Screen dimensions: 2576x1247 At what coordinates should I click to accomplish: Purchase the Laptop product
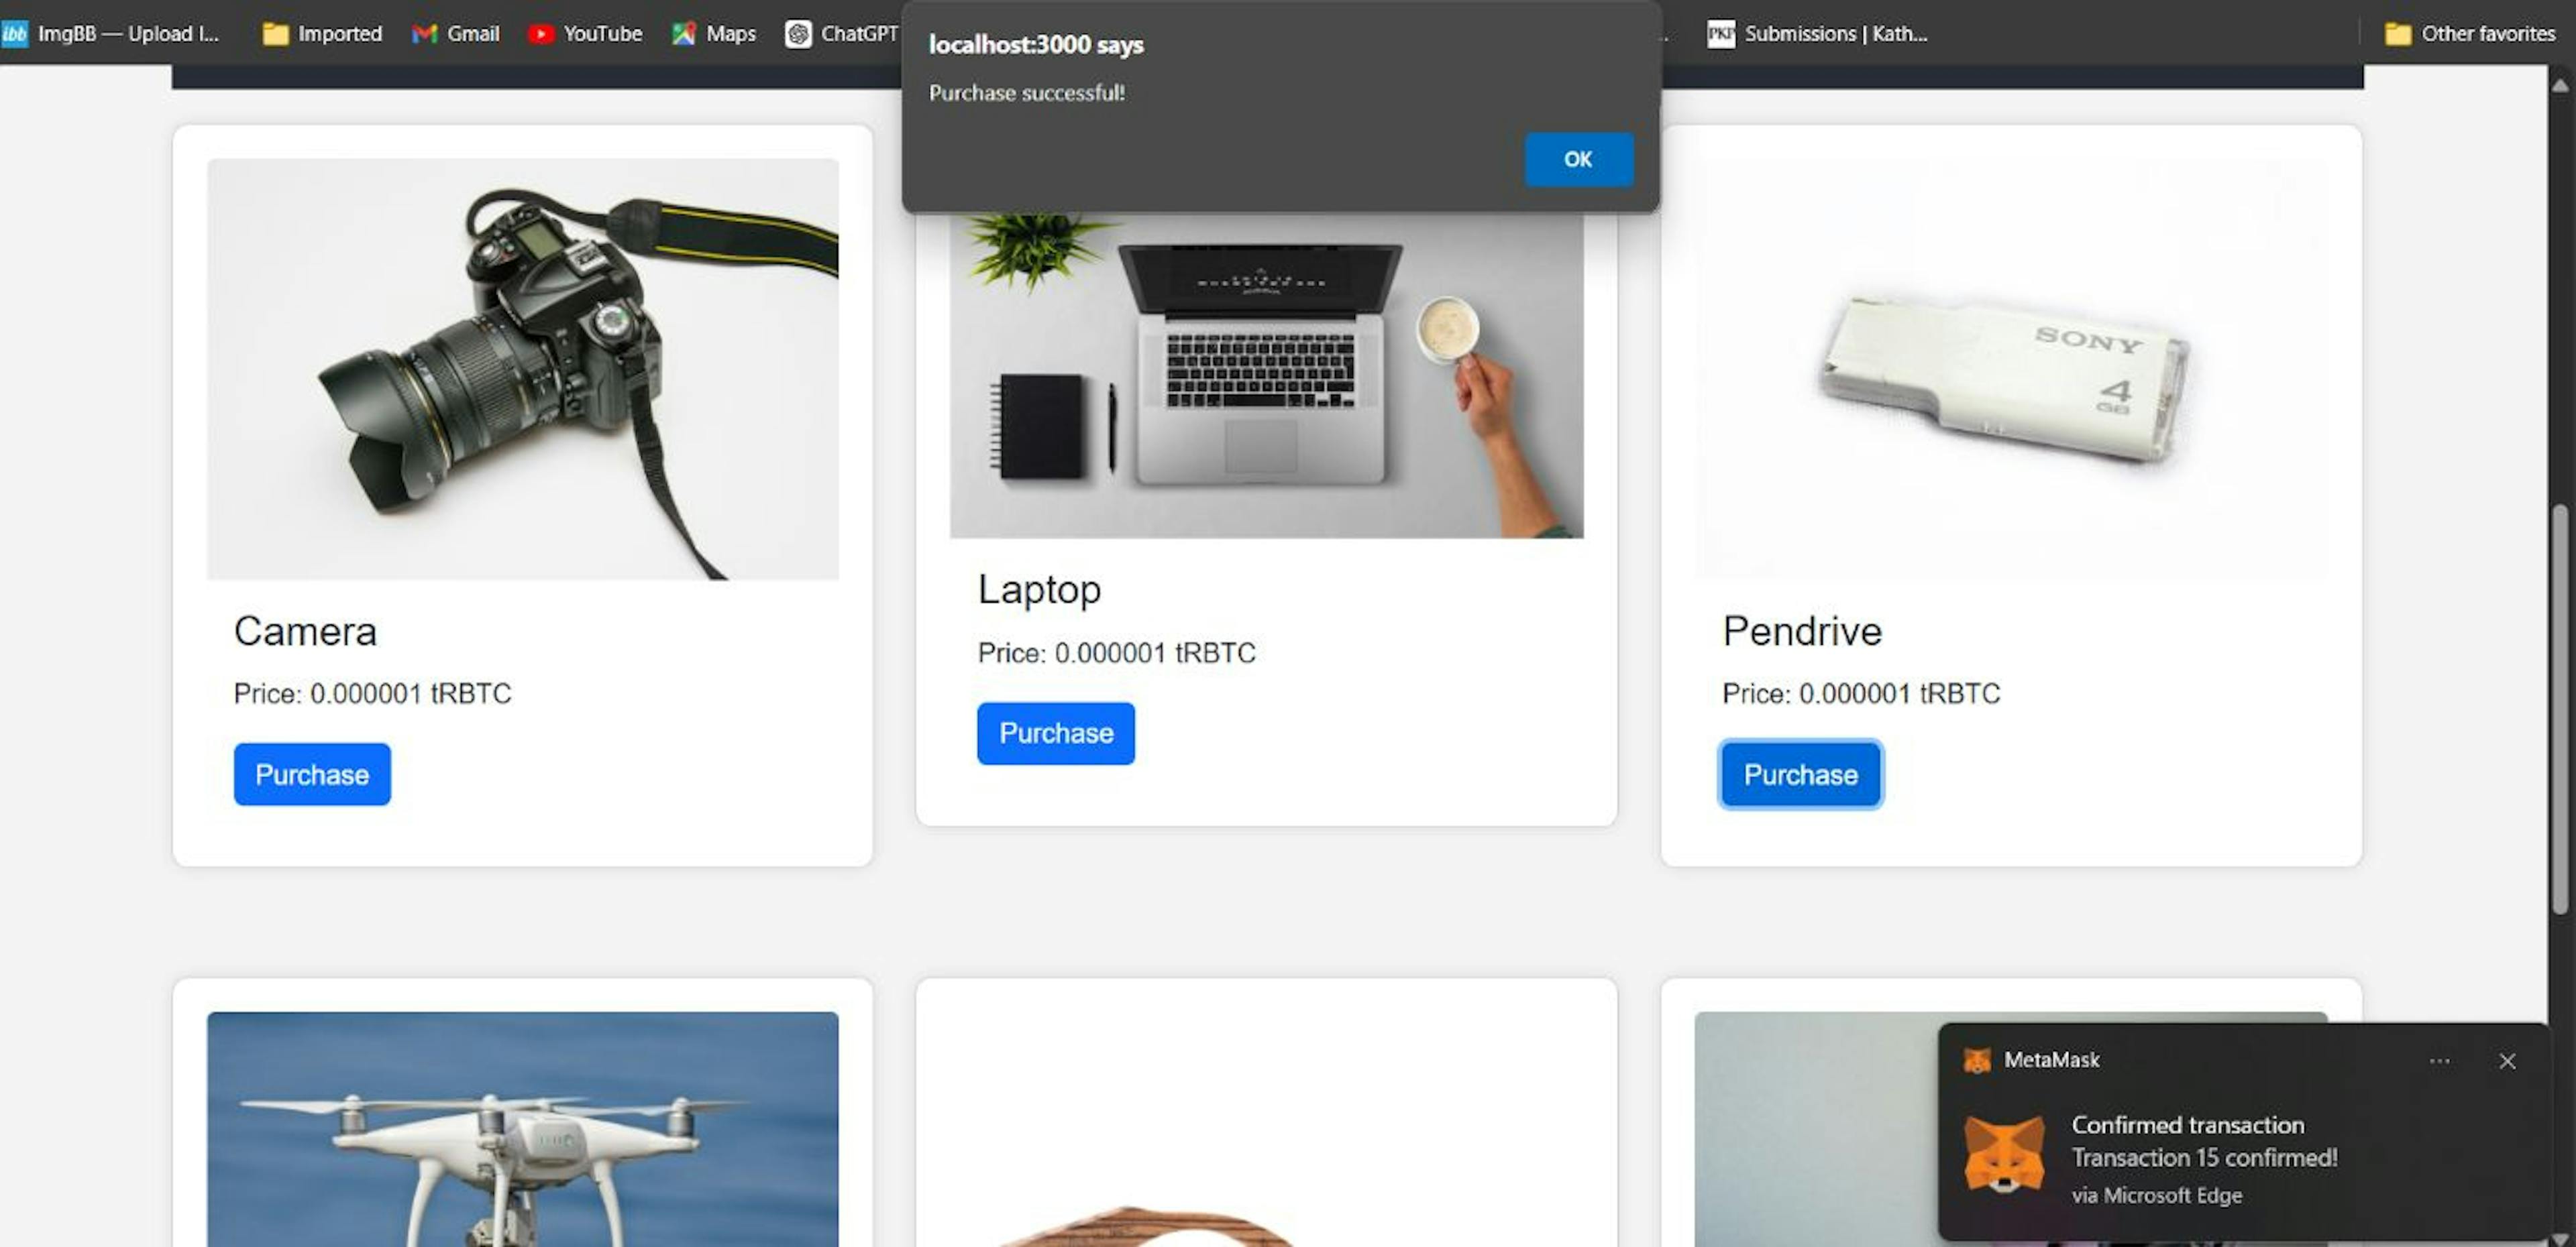[1057, 733]
